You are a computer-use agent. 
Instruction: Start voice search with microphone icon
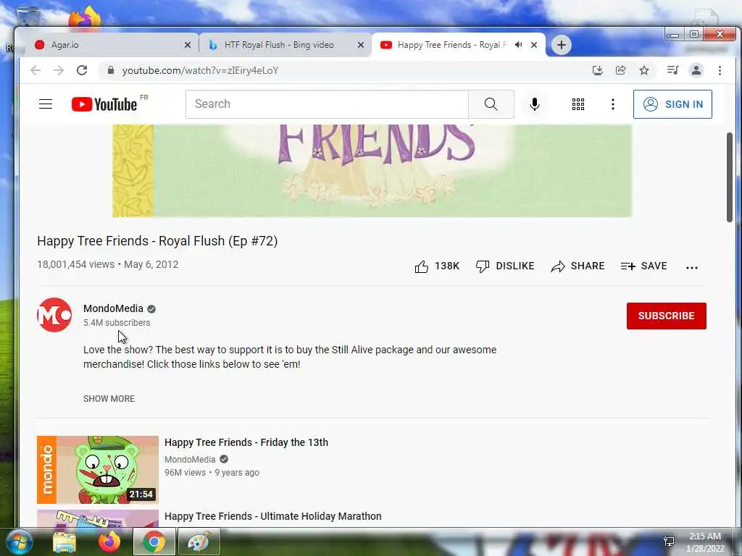coord(534,104)
